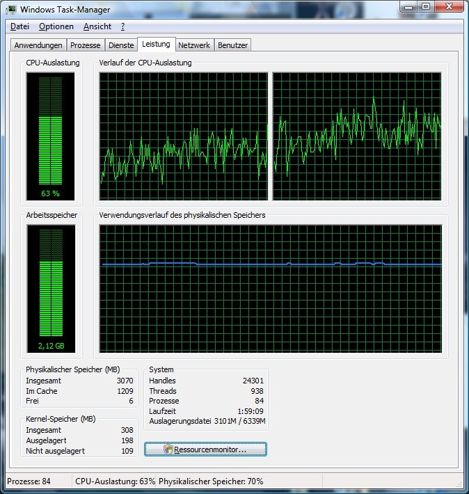This screenshot has height=494, width=469.
Task: Click the CPU-Auslastung 63 % meter
Action: (50, 136)
